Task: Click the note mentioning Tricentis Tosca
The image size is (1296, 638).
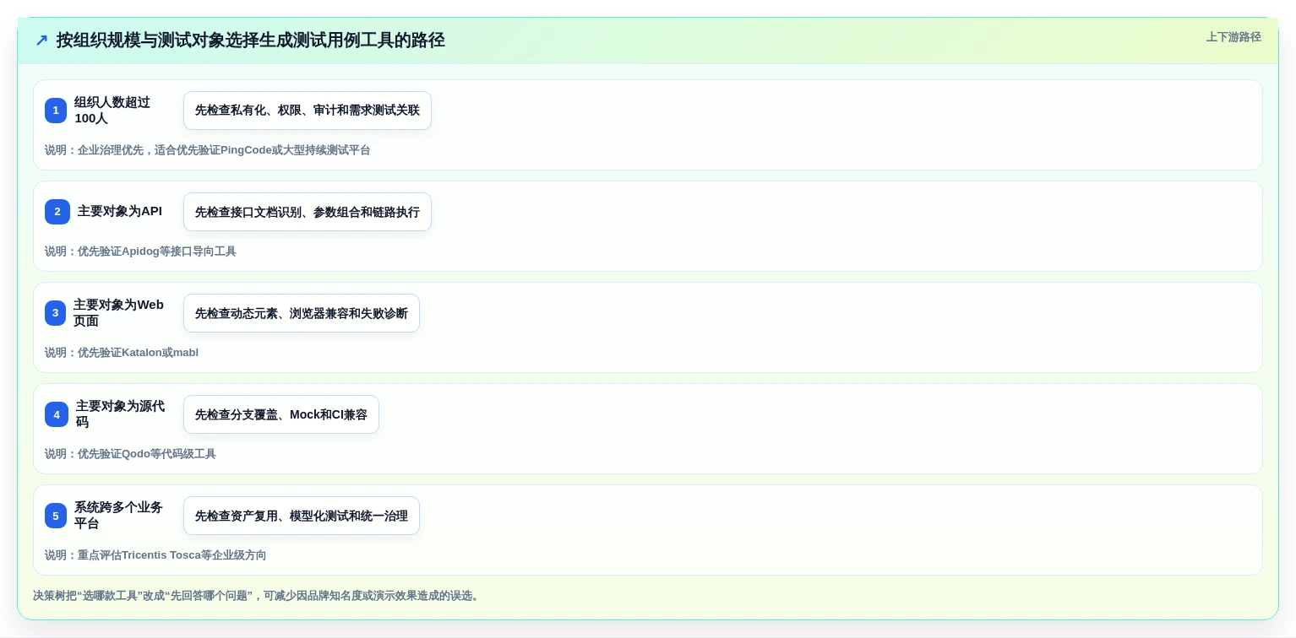Action: (x=155, y=555)
